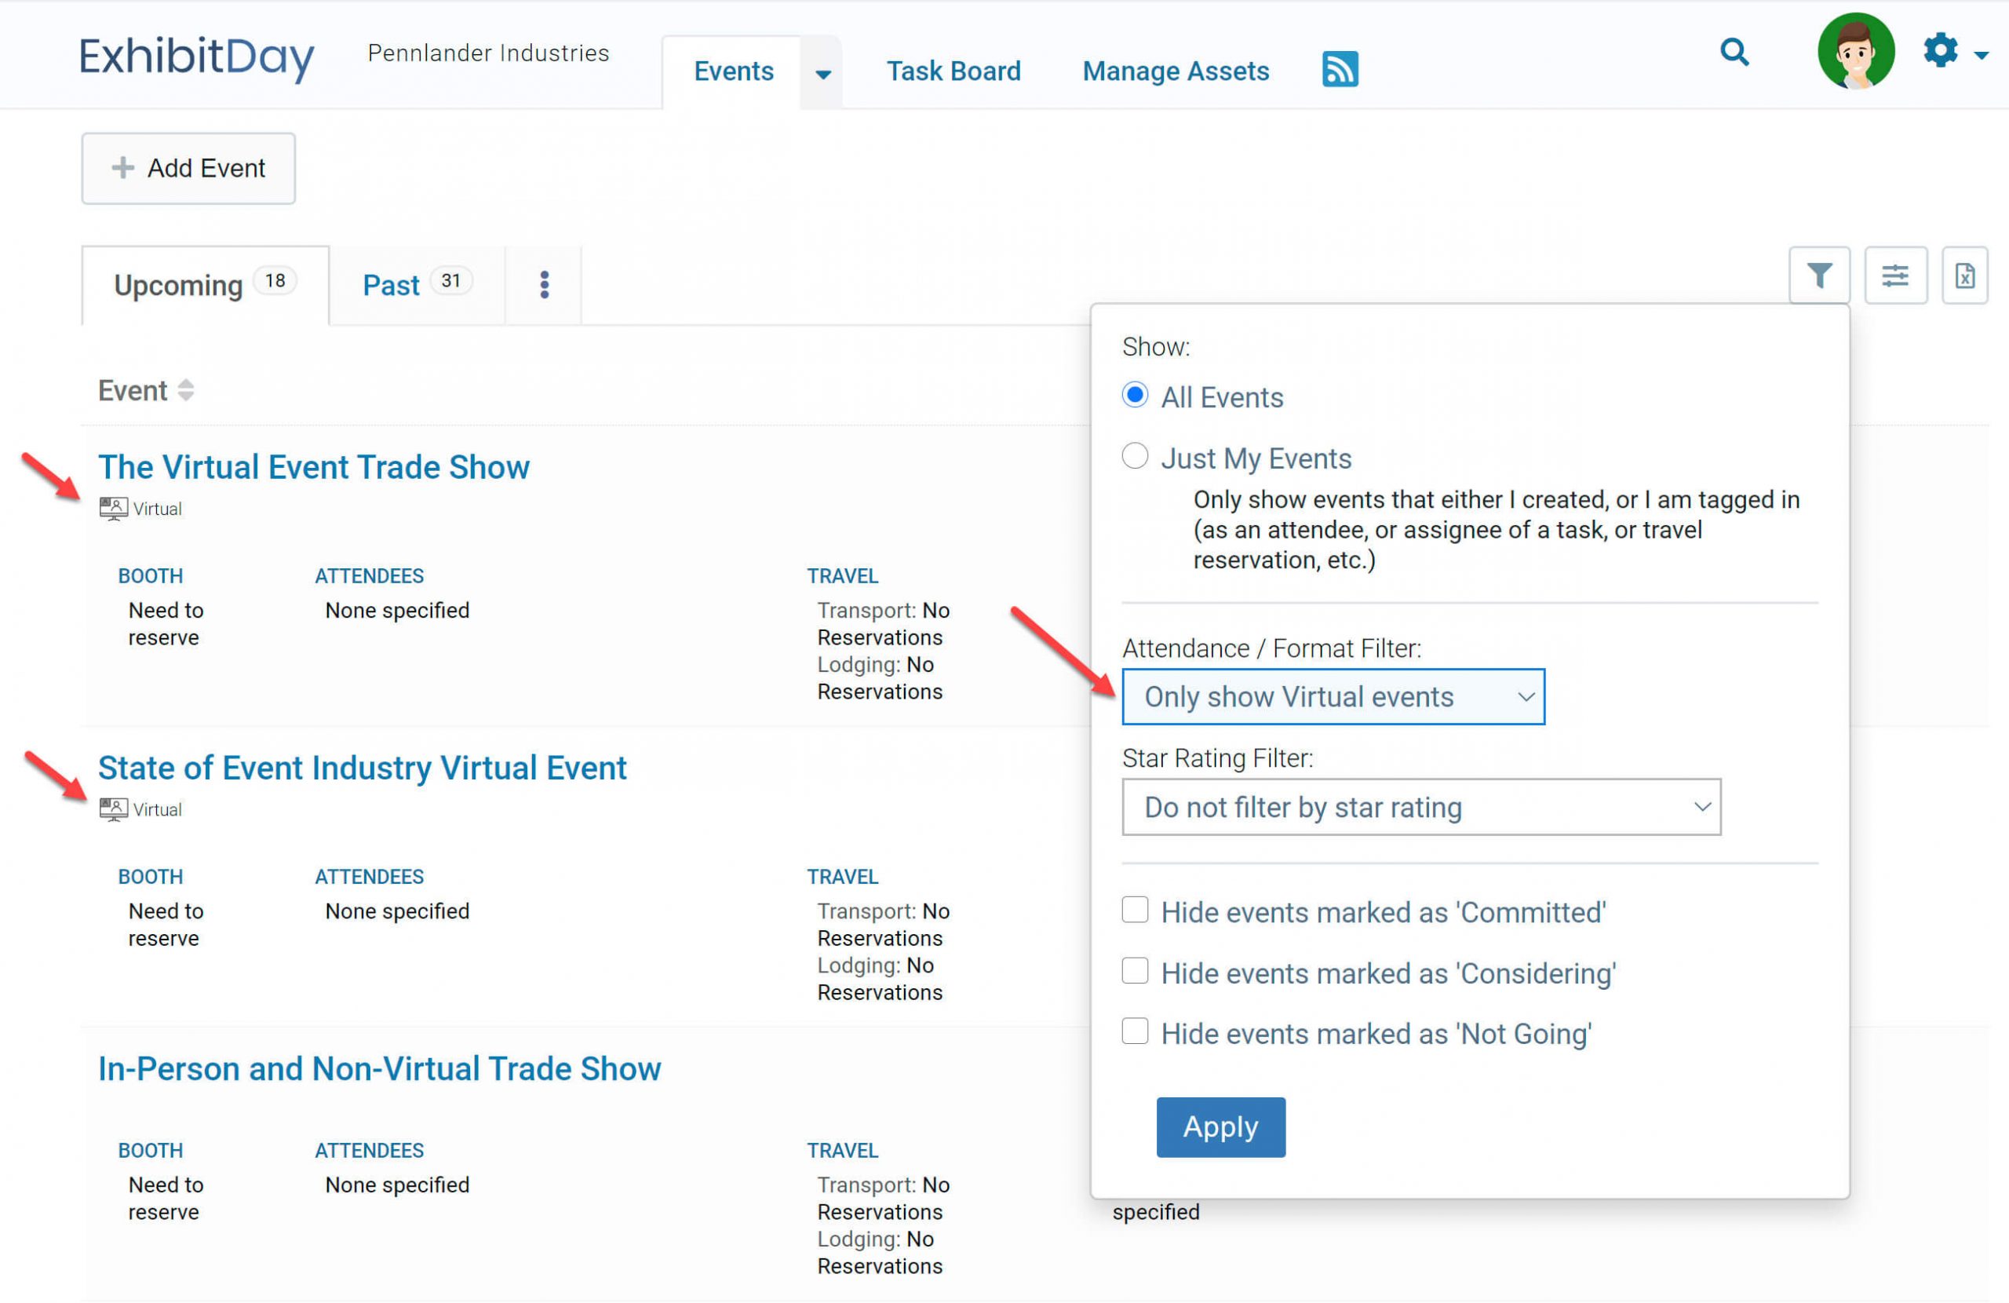Open the Attendance / Format Filter dropdown
This screenshot has height=1303, width=2009.
1333,697
